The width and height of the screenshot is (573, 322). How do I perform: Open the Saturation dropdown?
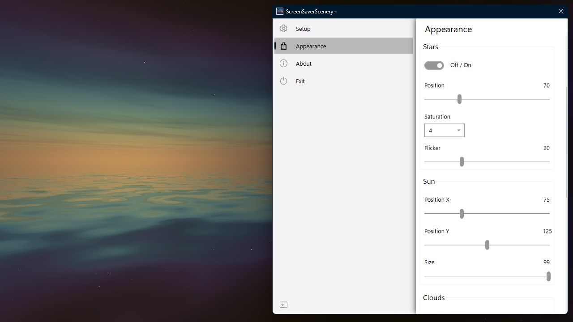click(444, 130)
